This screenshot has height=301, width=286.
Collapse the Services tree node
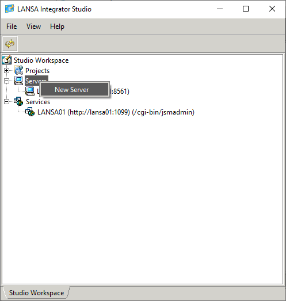[x=6, y=101]
